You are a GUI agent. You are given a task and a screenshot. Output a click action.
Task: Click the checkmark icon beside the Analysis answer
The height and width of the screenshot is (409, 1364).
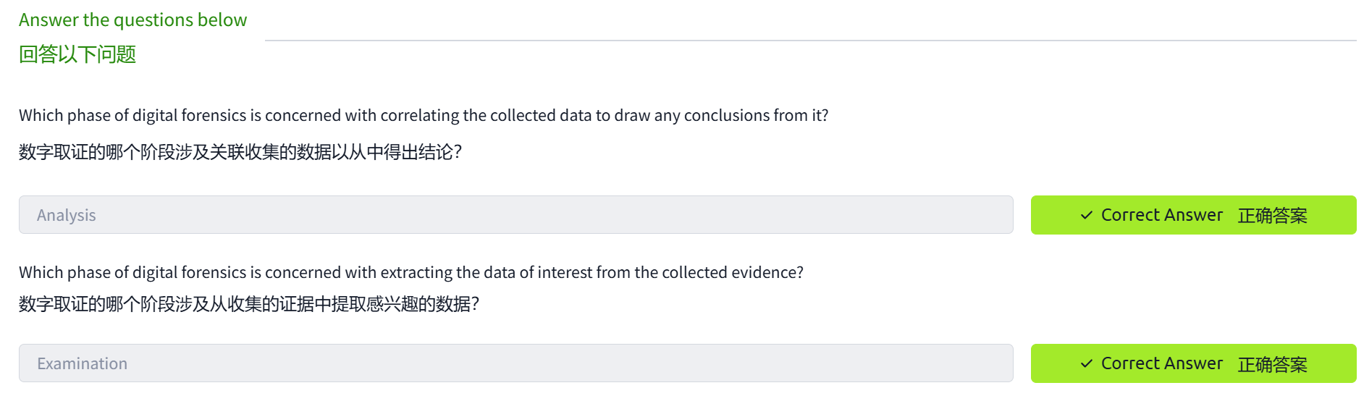pyautogui.click(x=1086, y=215)
